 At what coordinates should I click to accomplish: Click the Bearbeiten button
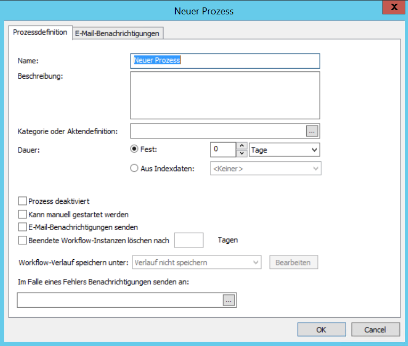tap(293, 262)
